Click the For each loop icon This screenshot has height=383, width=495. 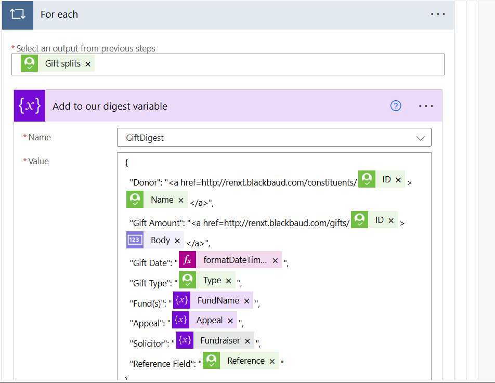[x=17, y=15]
